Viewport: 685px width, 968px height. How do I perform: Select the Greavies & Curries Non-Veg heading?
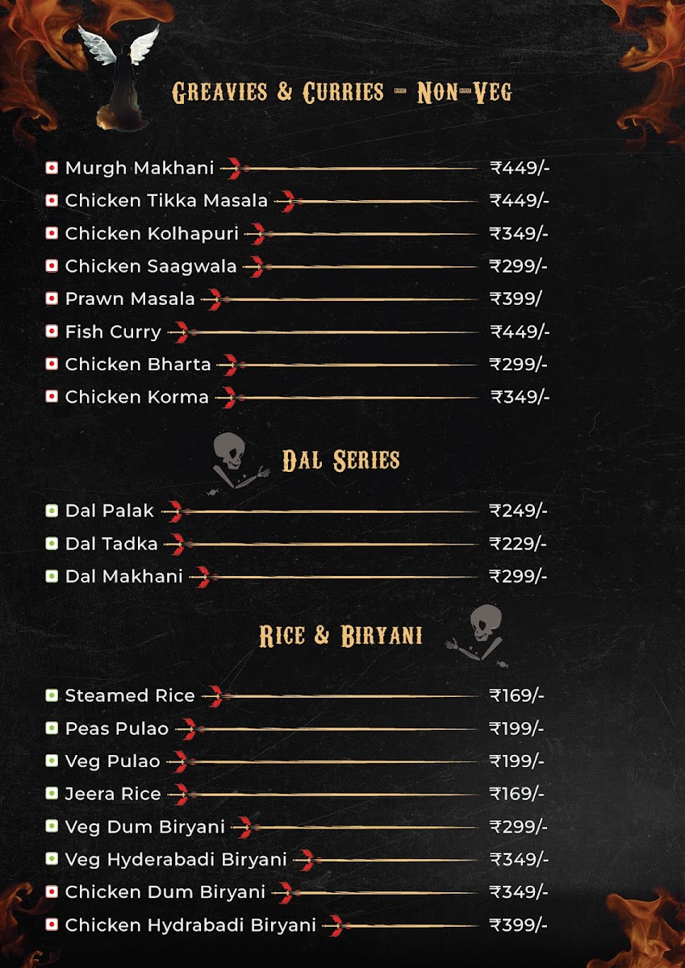(342, 93)
